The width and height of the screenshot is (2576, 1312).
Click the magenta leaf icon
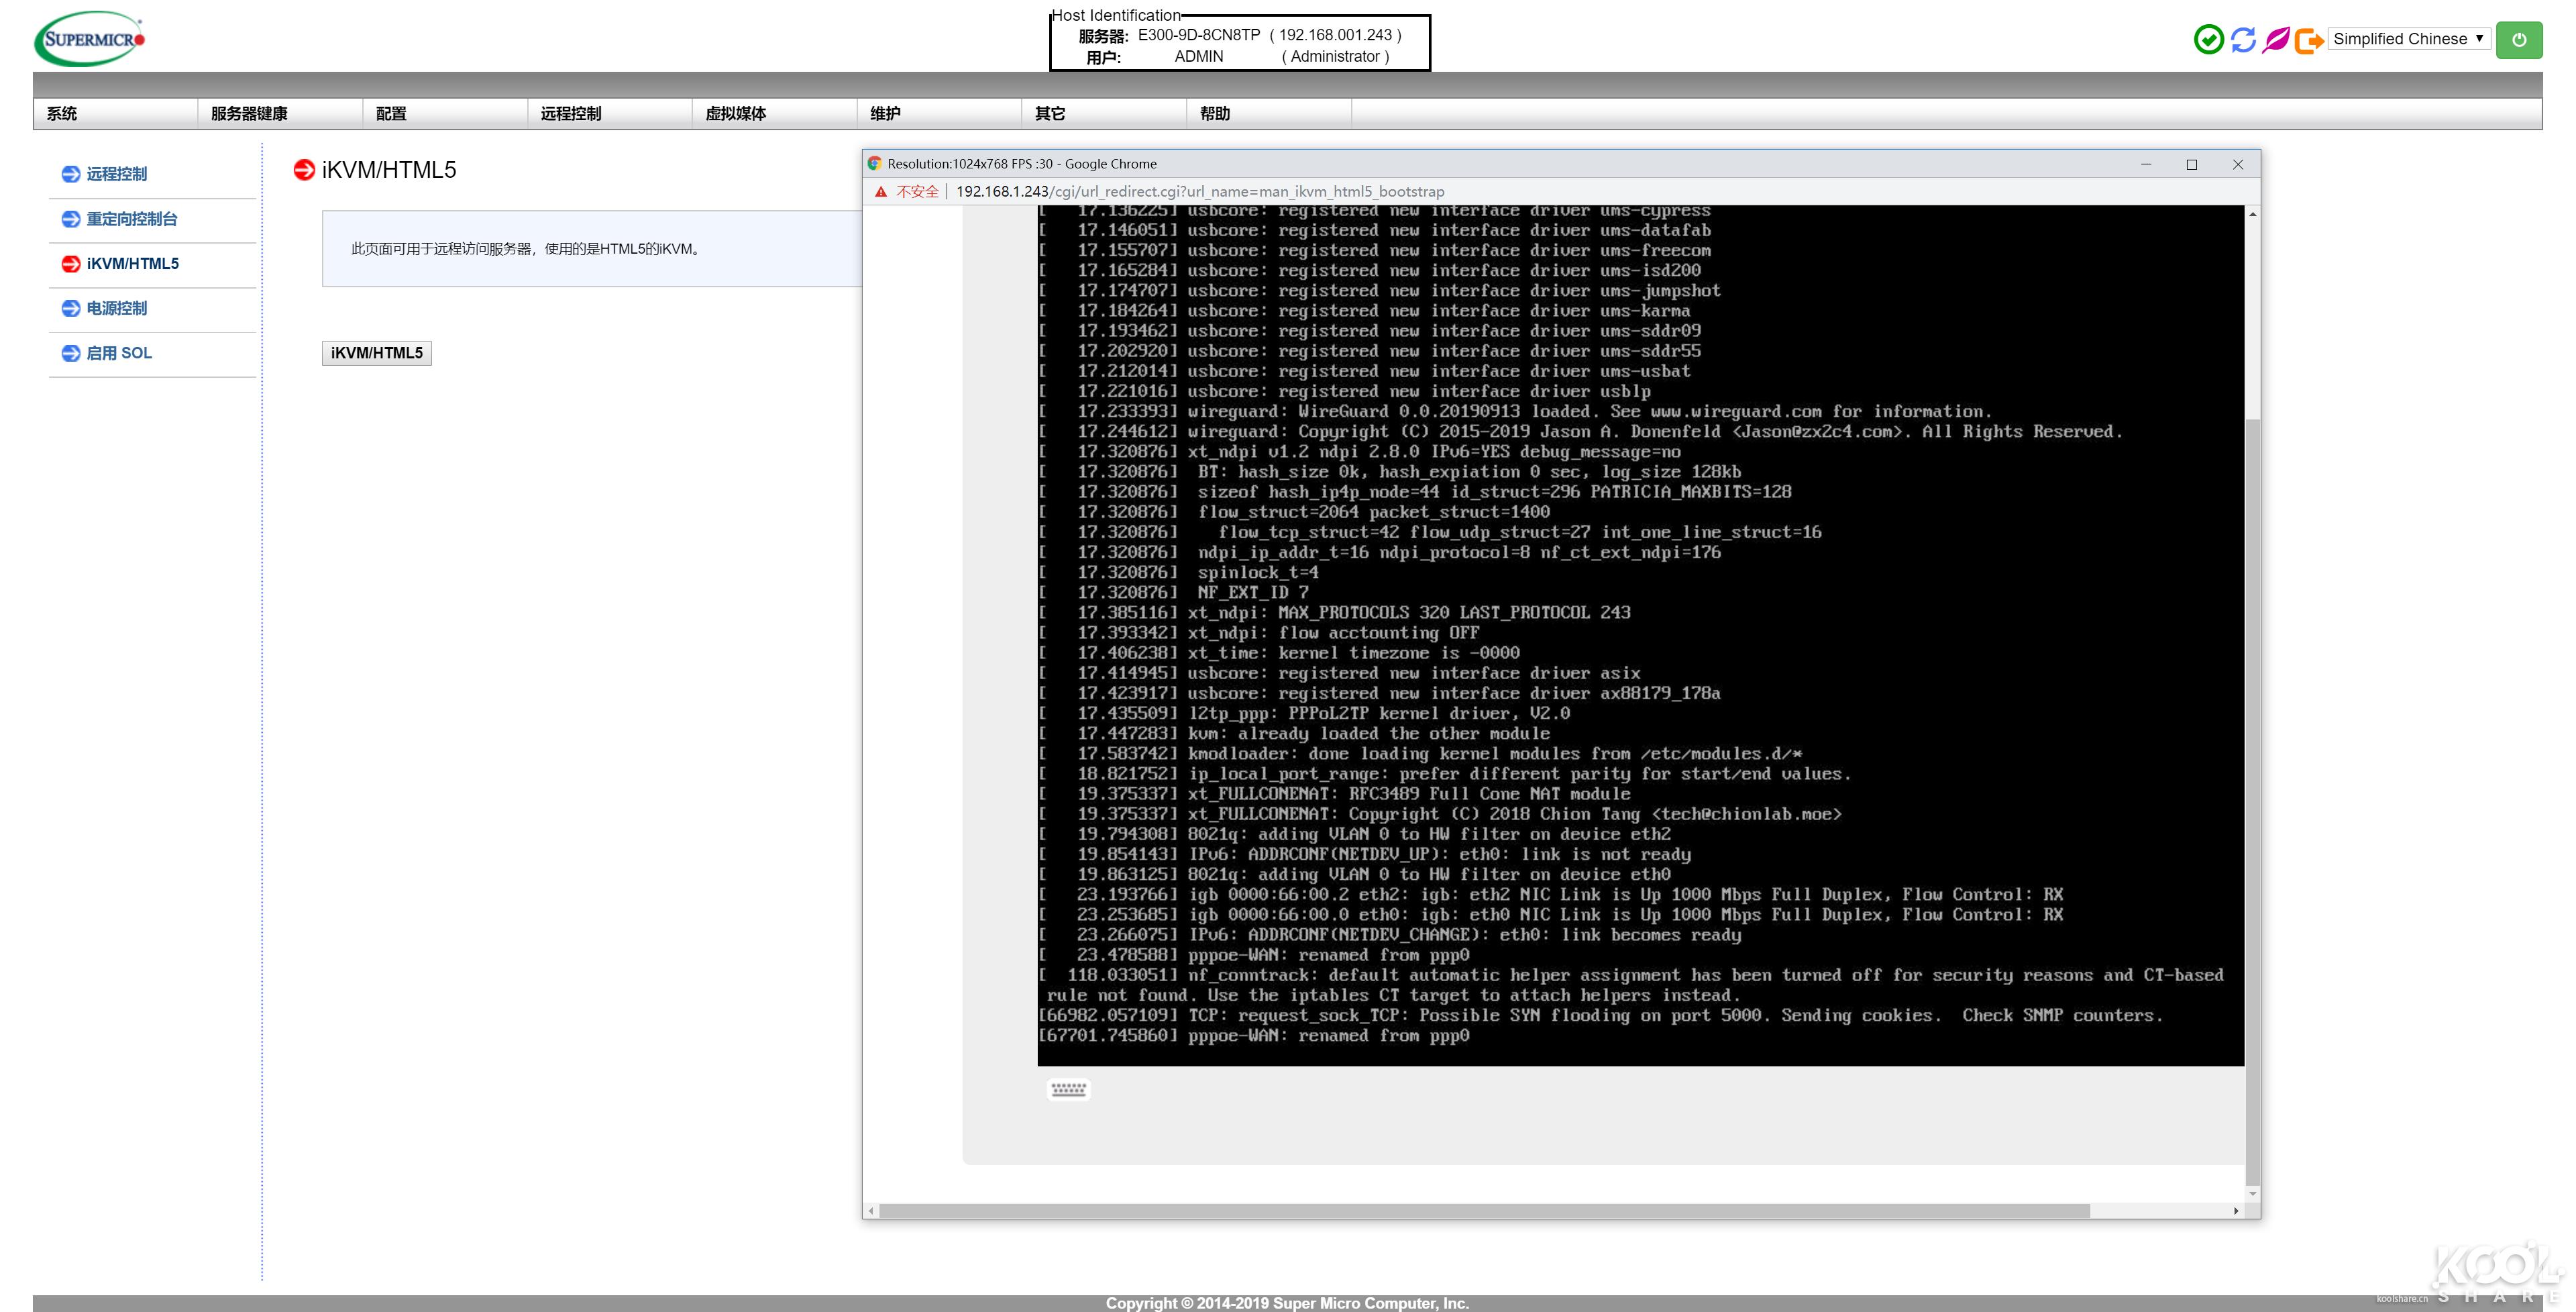point(2276,40)
